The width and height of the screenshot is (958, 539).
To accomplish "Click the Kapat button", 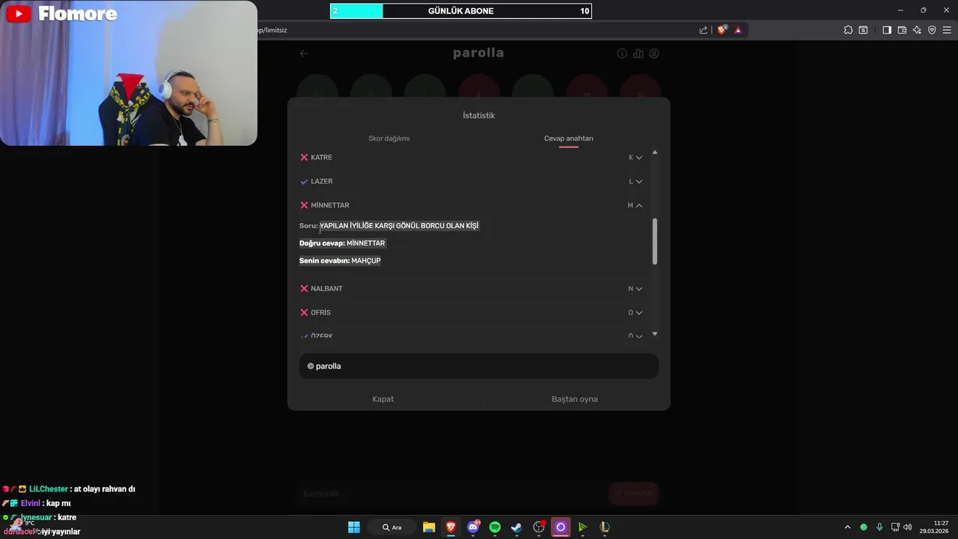I will pyautogui.click(x=383, y=399).
